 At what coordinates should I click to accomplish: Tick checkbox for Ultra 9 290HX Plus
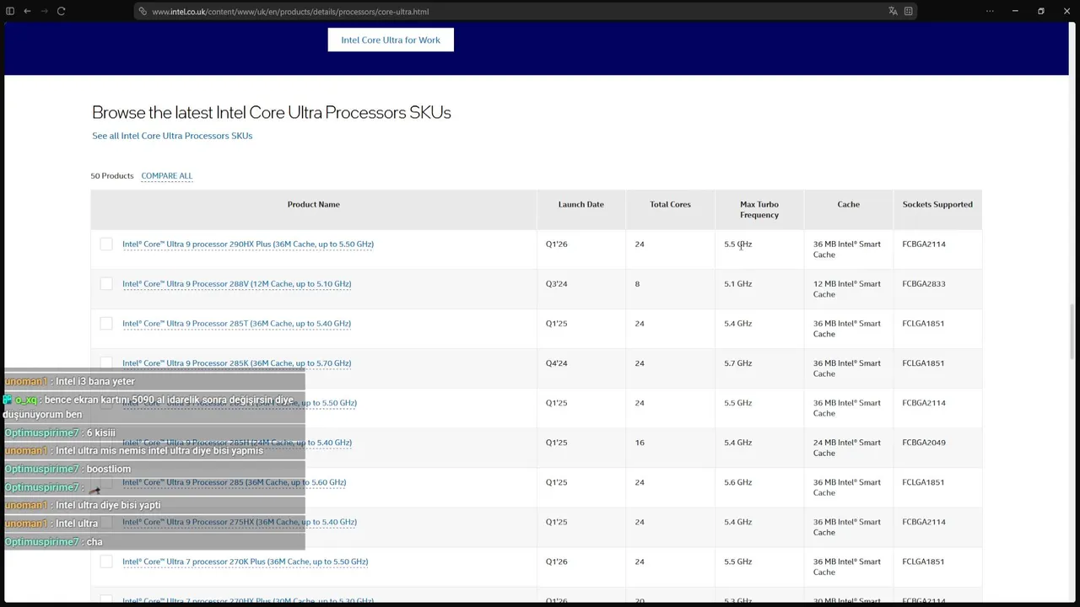point(106,244)
